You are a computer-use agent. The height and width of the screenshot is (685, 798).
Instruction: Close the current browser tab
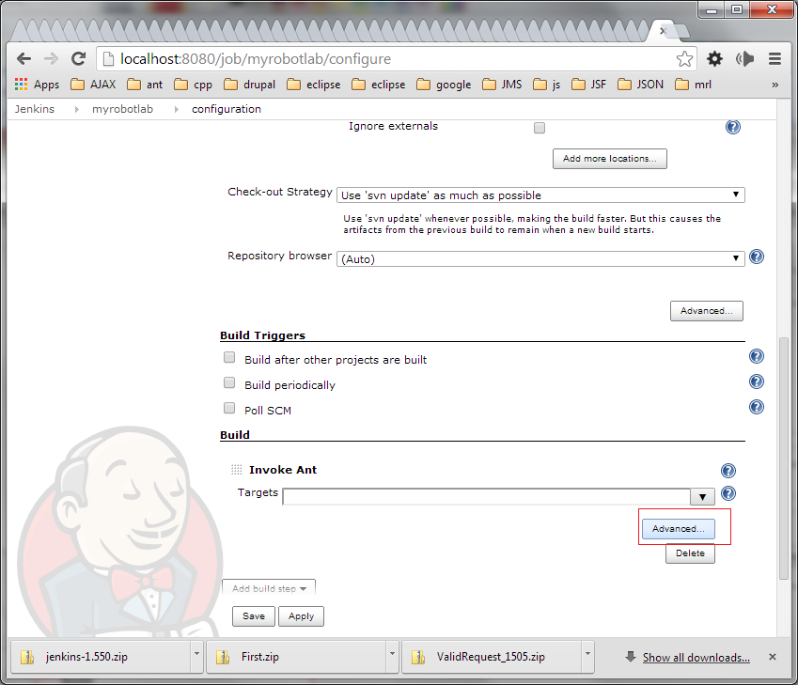tap(662, 31)
